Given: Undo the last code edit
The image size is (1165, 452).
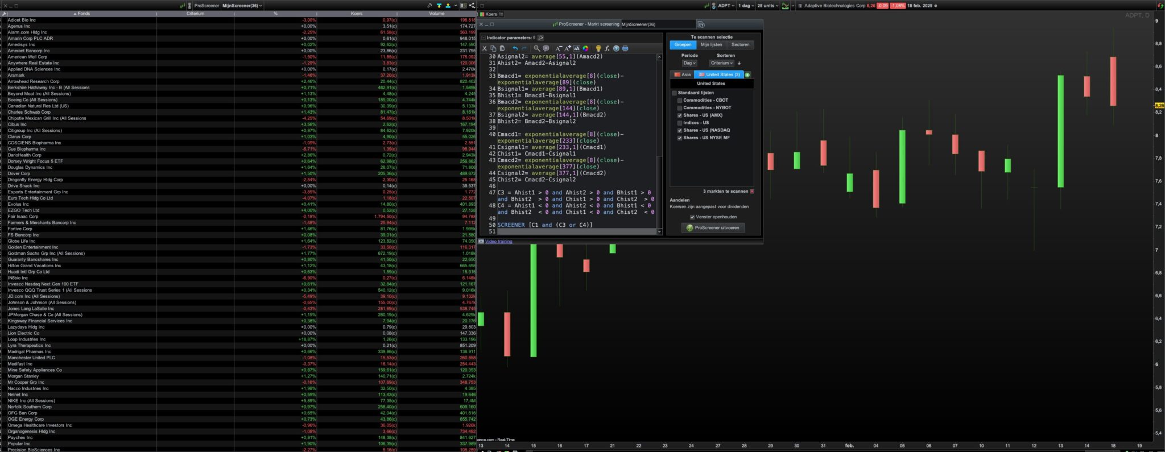Looking at the screenshot, I should 515,48.
